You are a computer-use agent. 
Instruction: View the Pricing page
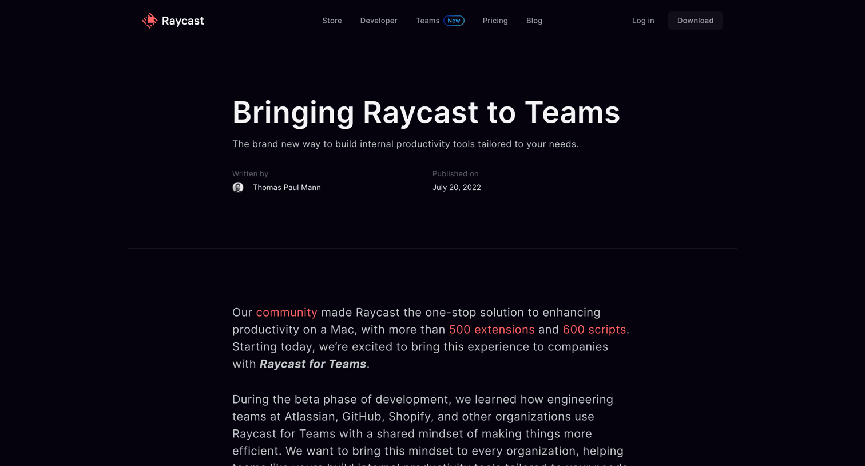(495, 21)
